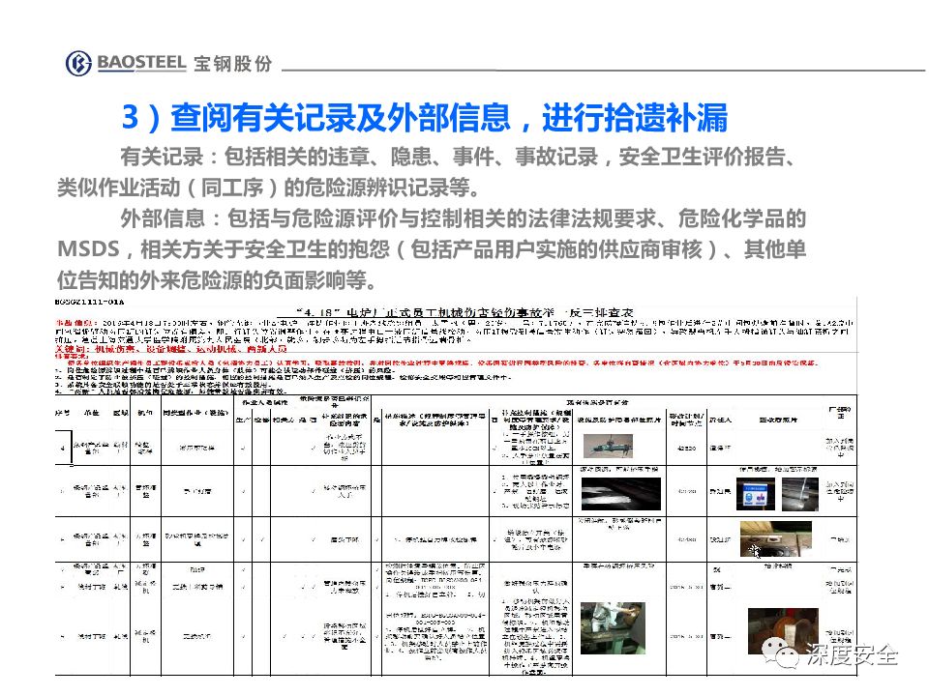Viewport: 929px width, 696px height.
Task: Open the third-row photo in the right column
Action: pyautogui.click(x=775, y=538)
